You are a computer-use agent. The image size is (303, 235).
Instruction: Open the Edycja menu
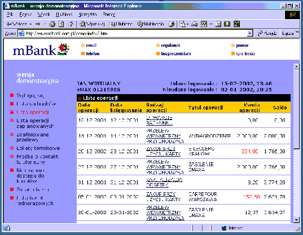pyautogui.click(x=25, y=15)
